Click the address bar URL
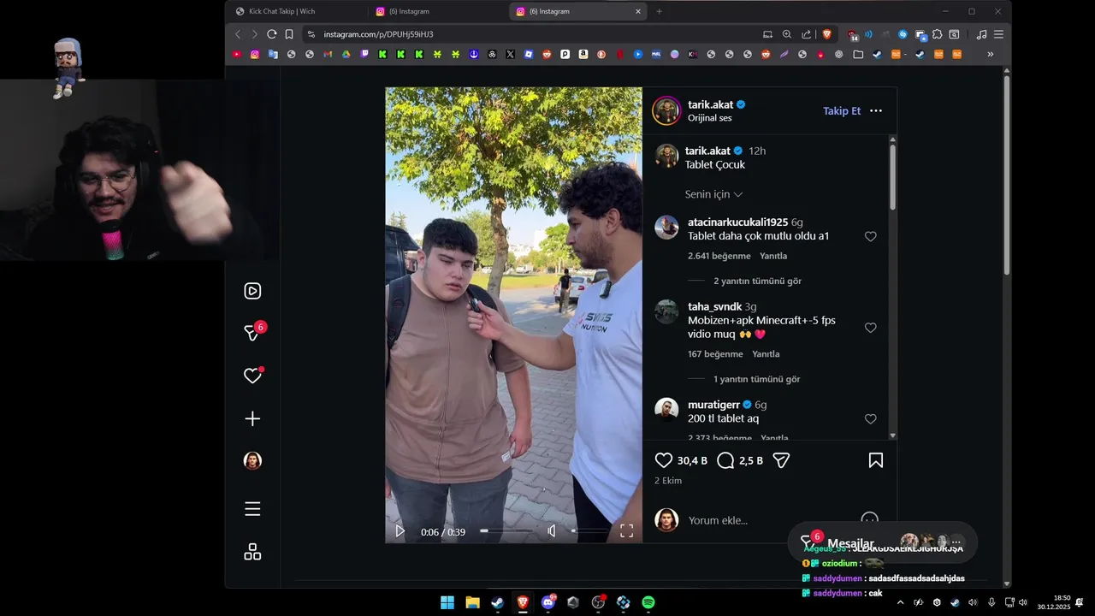The height and width of the screenshot is (616, 1095). click(378, 34)
